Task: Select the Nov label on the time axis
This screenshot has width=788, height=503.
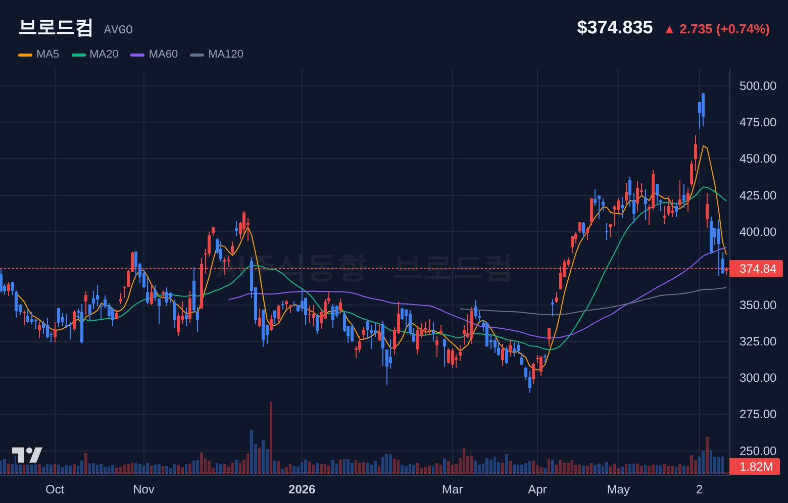Action: coord(144,489)
